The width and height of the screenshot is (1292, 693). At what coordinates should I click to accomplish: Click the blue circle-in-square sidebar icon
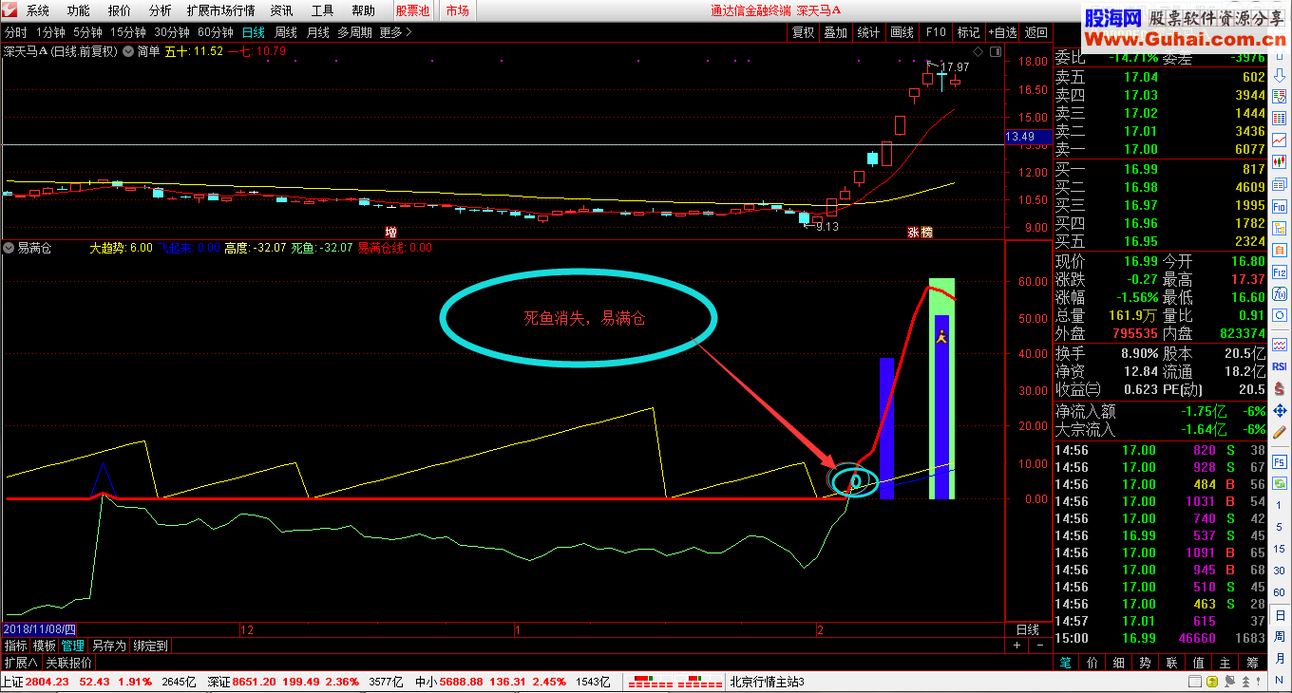(x=1280, y=314)
